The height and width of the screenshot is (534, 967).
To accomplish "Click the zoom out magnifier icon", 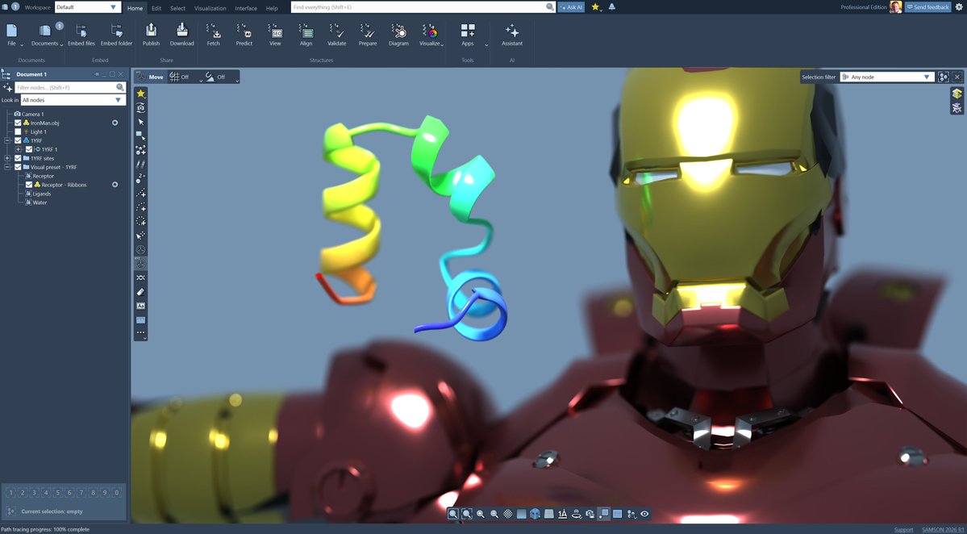I will coord(494,514).
